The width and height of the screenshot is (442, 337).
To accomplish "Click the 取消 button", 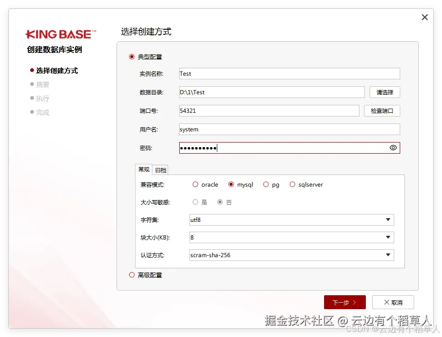I will [393, 302].
